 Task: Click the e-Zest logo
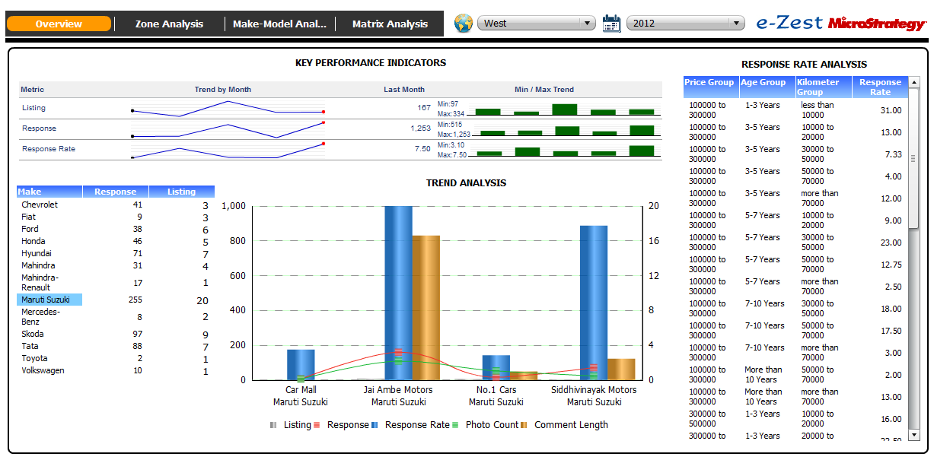click(789, 23)
